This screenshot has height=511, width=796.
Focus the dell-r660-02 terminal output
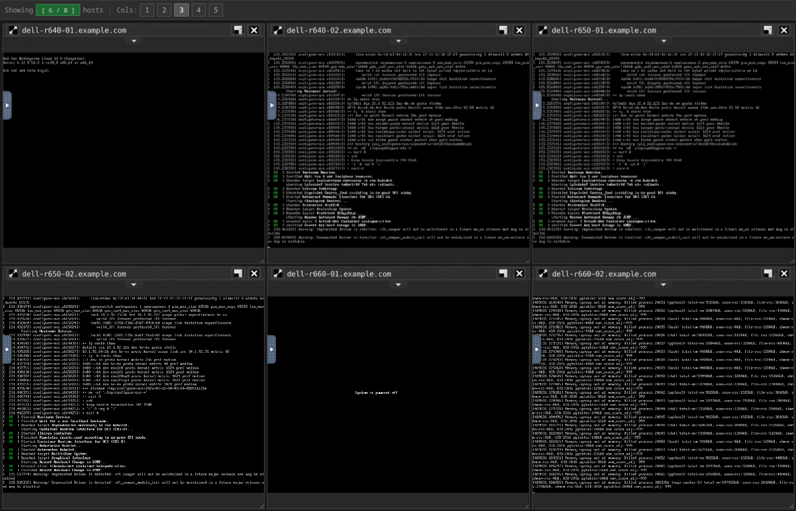[663, 394]
